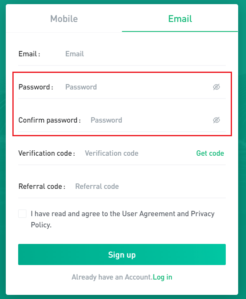Open the Log in link

point(163,277)
